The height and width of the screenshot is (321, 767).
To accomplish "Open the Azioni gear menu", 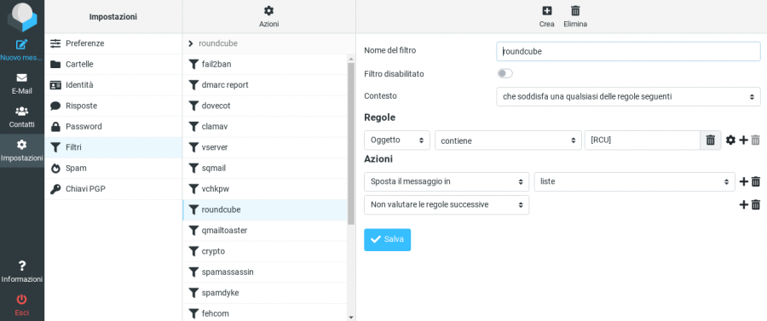I will coord(268,11).
